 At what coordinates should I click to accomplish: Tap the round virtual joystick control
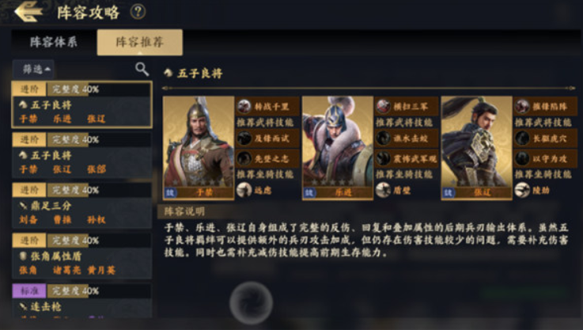(x=251, y=303)
